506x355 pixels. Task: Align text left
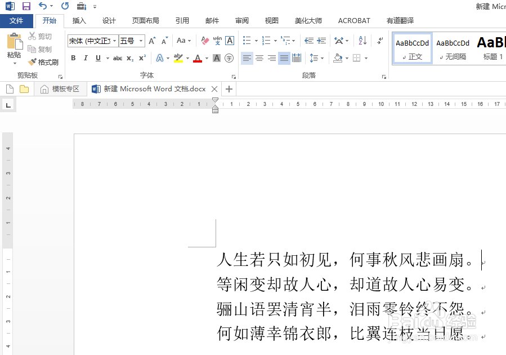point(247,58)
